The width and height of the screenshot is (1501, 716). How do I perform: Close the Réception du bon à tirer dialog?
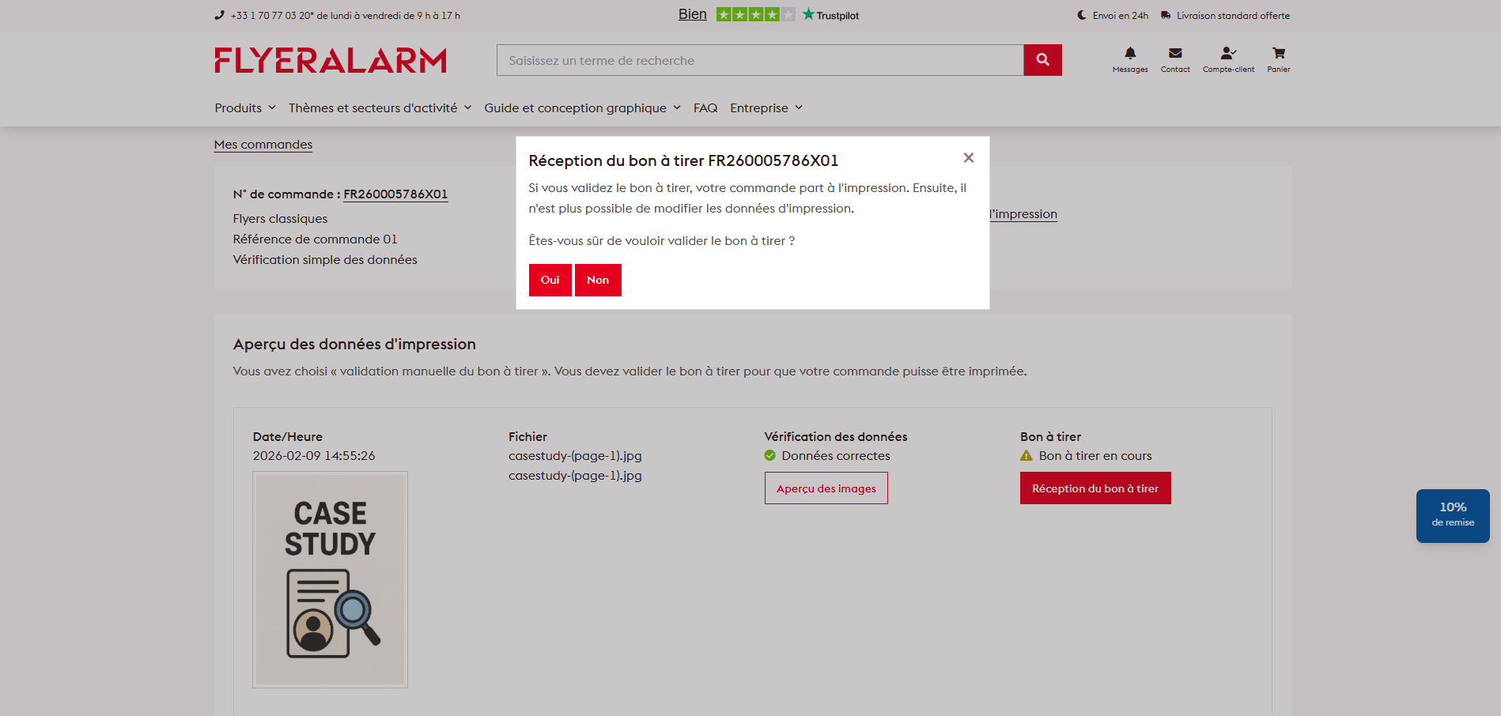[968, 158]
